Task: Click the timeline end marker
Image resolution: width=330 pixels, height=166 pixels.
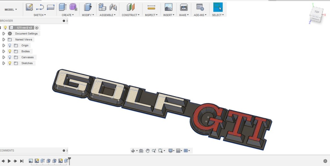Action: point(70,161)
